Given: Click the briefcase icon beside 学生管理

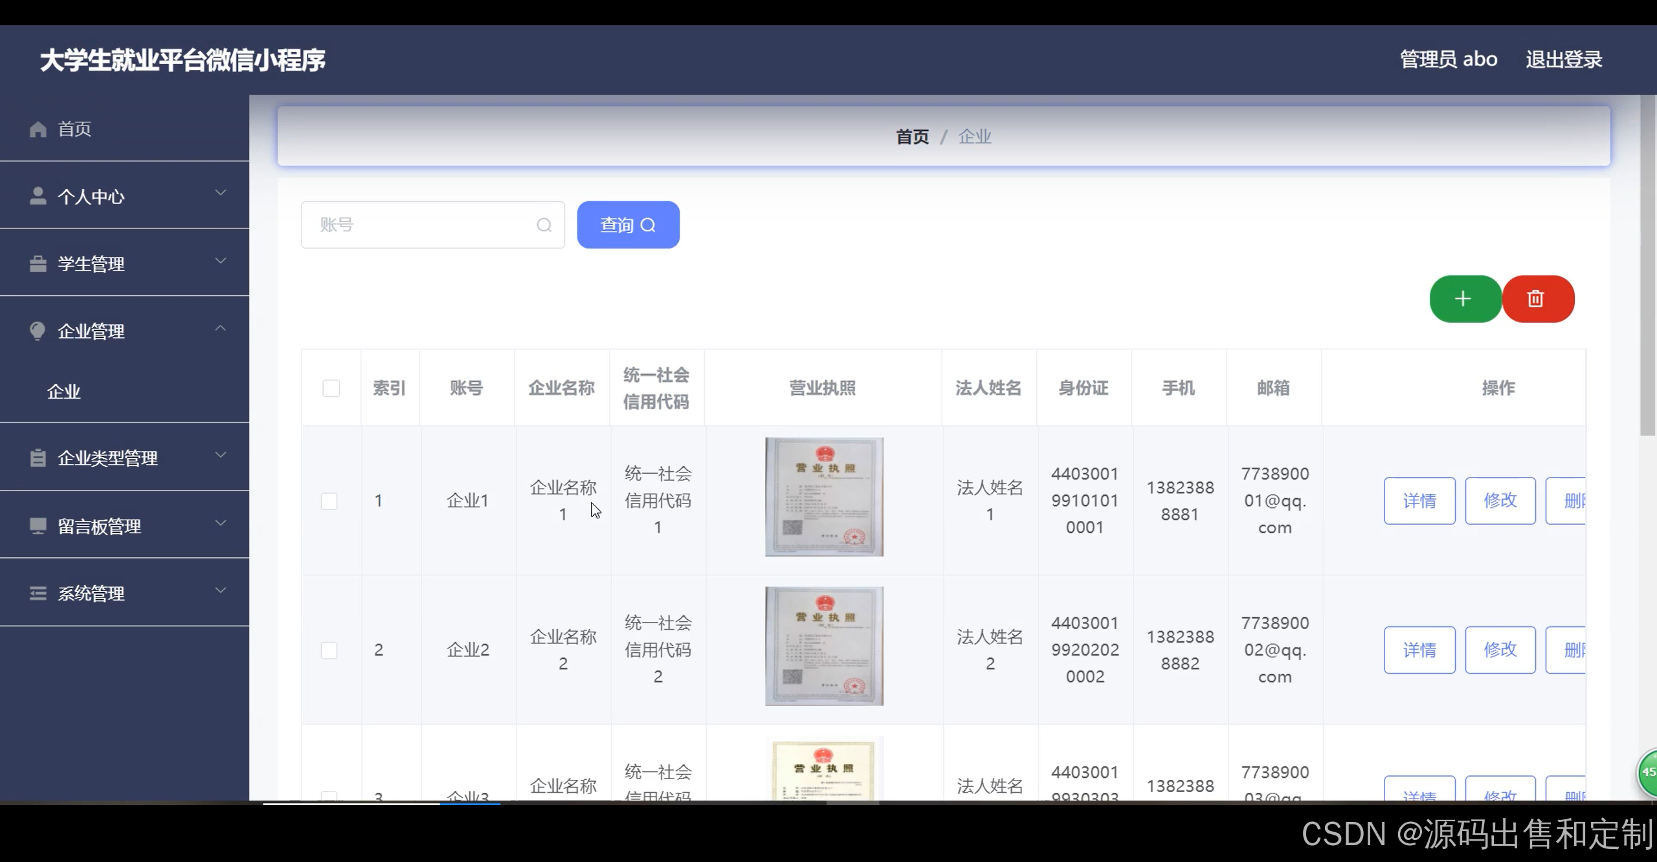Looking at the screenshot, I should [x=38, y=264].
